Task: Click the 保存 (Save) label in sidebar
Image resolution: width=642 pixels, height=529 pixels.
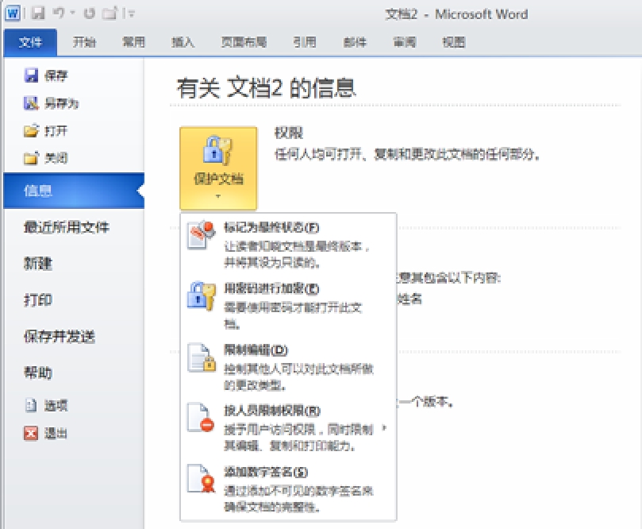Action: pyautogui.click(x=56, y=75)
